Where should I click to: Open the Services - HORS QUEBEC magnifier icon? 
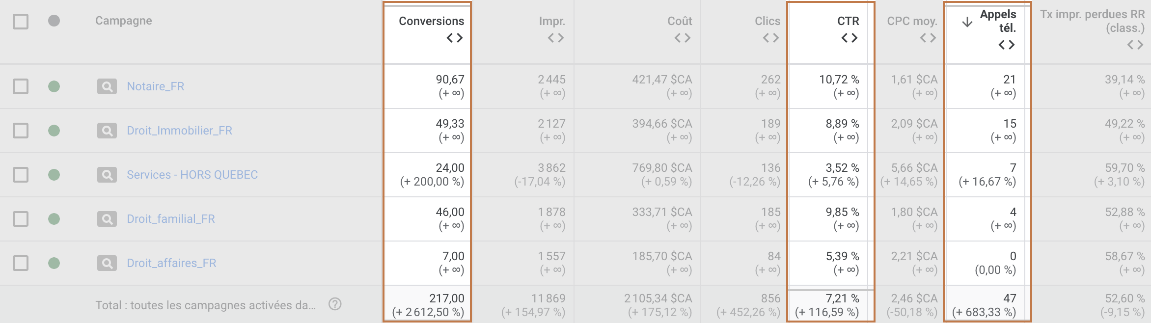pyautogui.click(x=108, y=174)
